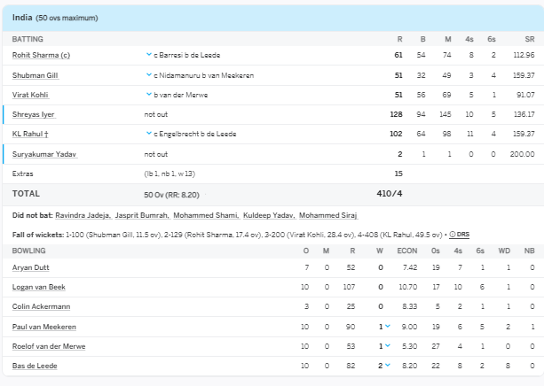Open Suryakumar Yadav's batting profile link
The height and width of the screenshot is (386, 544).
point(44,154)
